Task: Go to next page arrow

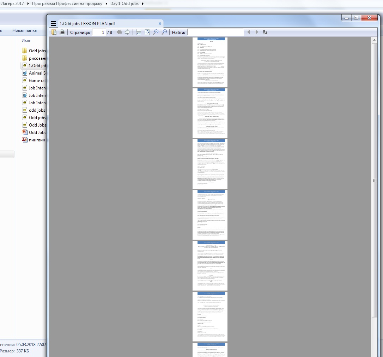Action: [127, 32]
